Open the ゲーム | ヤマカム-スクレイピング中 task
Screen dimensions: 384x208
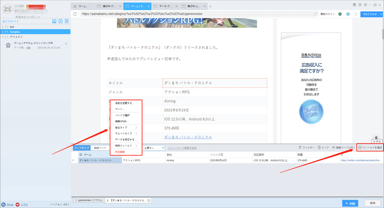(33, 43)
